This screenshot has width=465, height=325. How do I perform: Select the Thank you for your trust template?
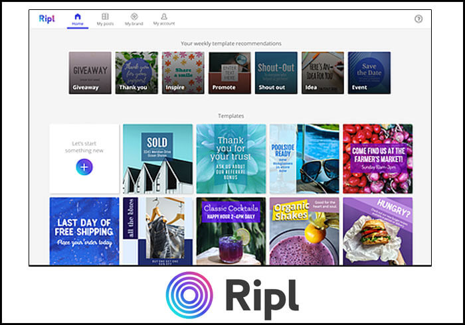(231, 159)
